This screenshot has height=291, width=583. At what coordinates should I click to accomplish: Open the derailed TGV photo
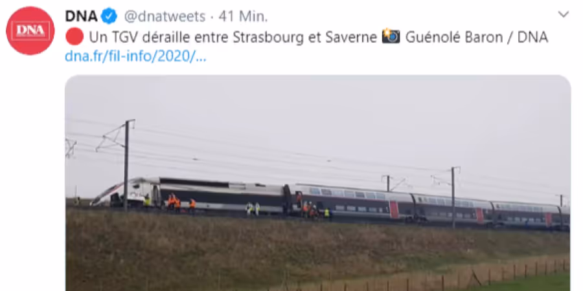click(317, 183)
